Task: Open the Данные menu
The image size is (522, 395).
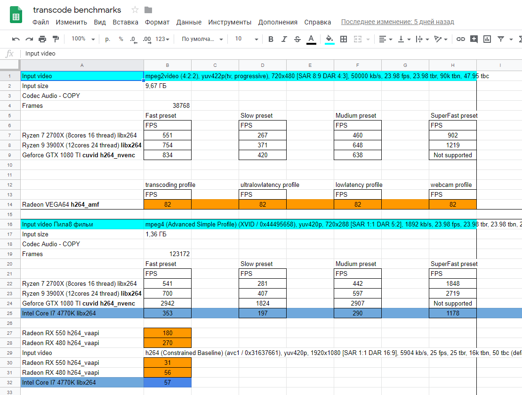Action: [x=189, y=22]
